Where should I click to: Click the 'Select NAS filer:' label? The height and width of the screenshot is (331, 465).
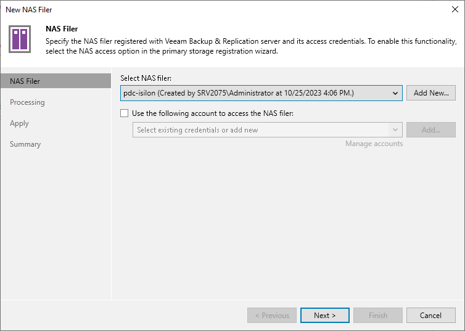coord(146,78)
